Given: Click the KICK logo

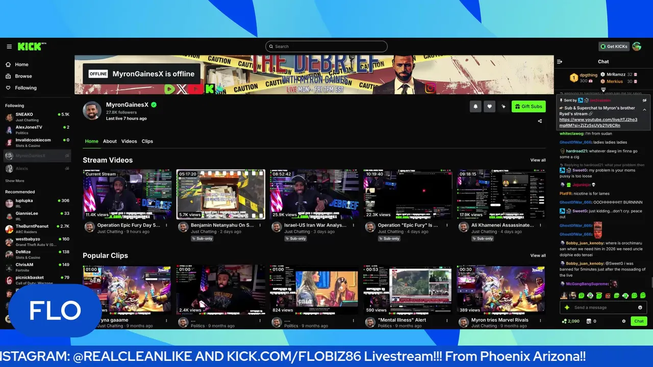Looking at the screenshot, I should tap(32, 46).
